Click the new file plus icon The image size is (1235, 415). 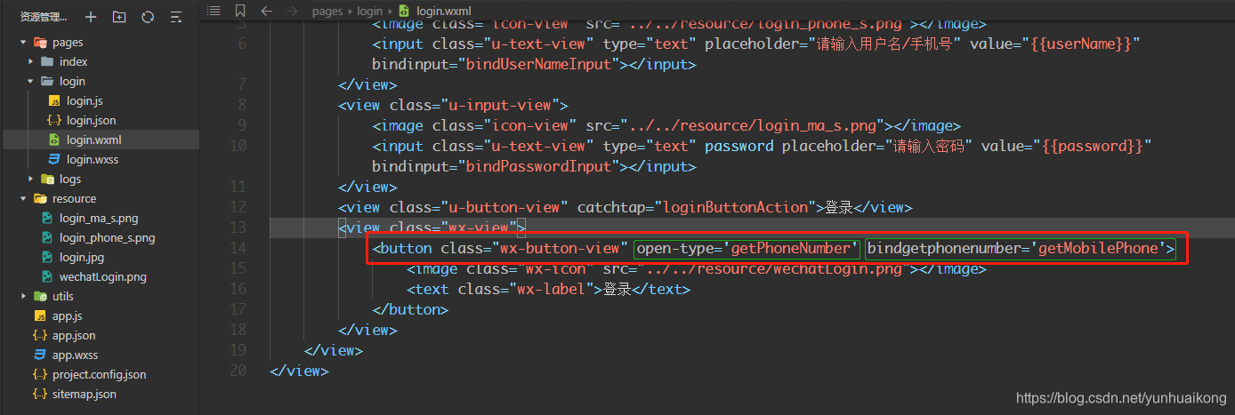tap(91, 17)
